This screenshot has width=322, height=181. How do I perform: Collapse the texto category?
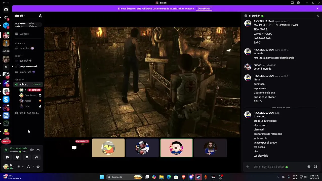pyautogui.click(x=19, y=56)
